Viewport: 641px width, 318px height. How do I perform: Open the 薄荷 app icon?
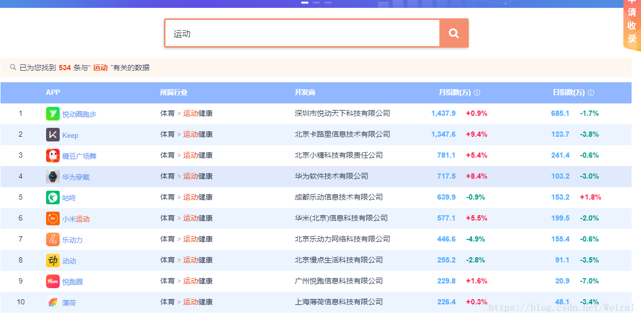(x=53, y=302)
